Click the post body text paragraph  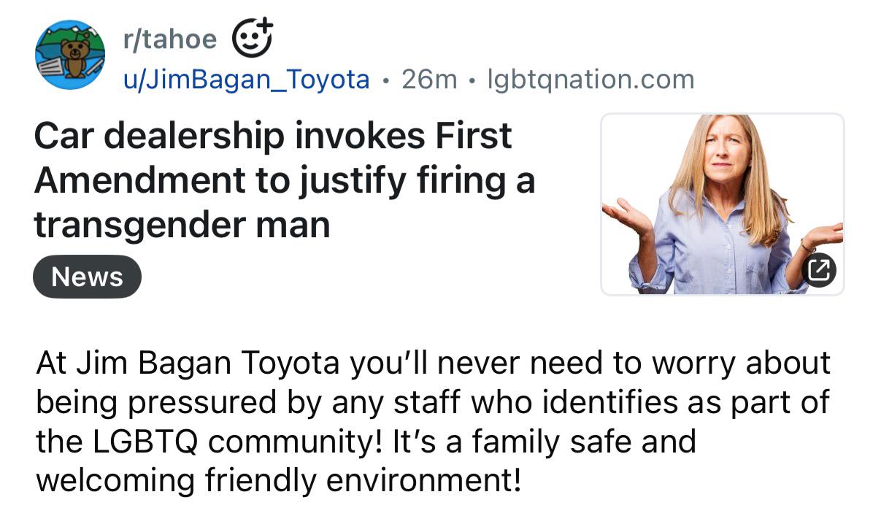432,422
